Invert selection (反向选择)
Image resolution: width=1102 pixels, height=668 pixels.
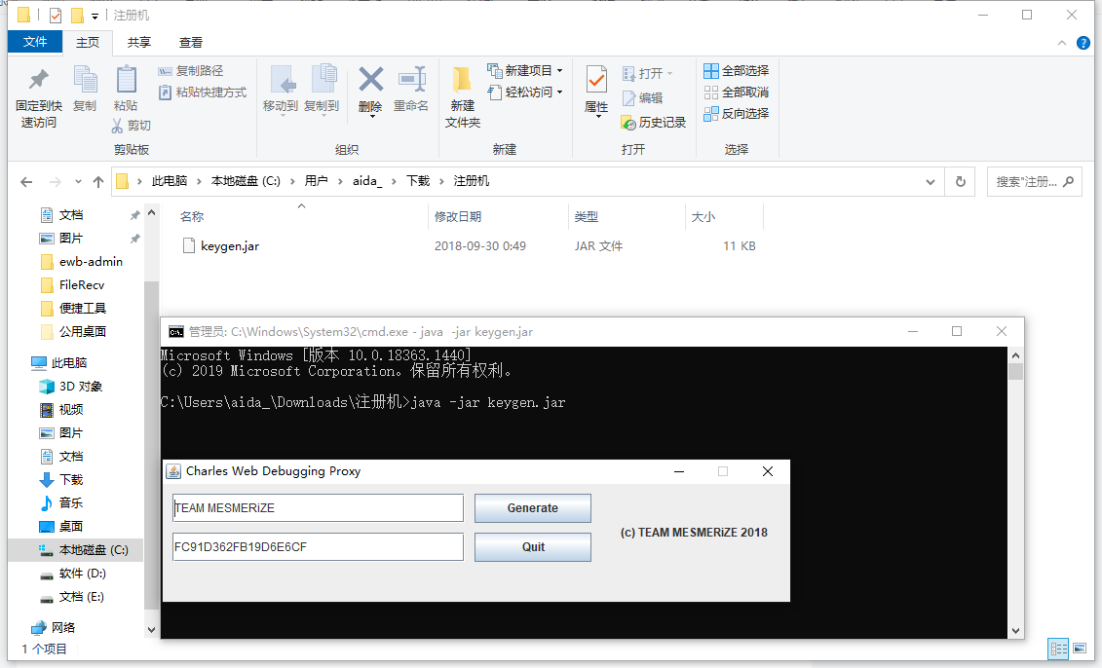[737, 113]
